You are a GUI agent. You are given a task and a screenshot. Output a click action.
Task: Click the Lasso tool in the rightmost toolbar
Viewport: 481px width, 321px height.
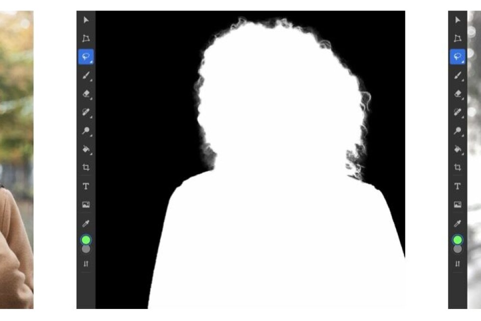click(x=457, y=57)
